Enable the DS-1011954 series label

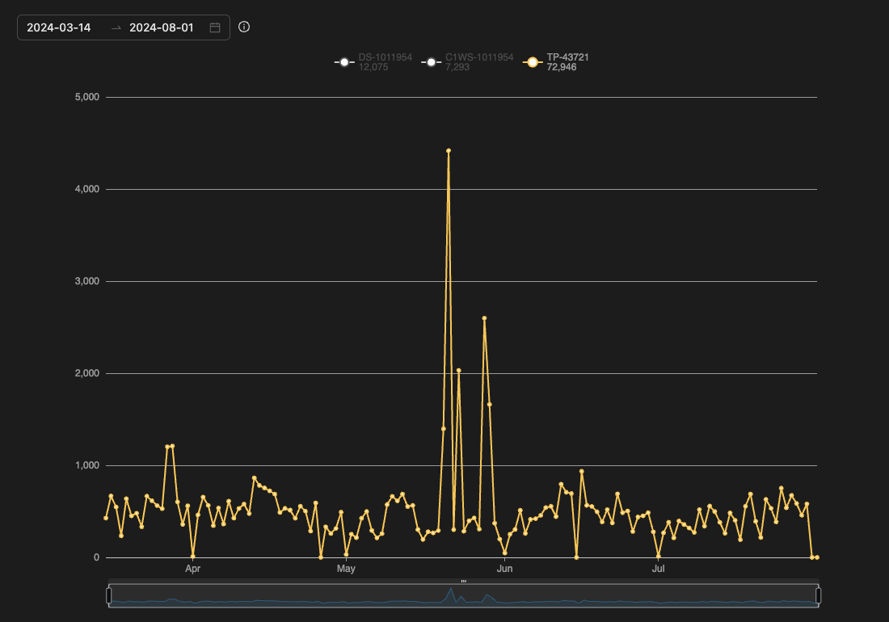385,57
